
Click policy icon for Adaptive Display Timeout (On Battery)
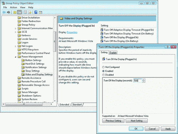(102, 33)
